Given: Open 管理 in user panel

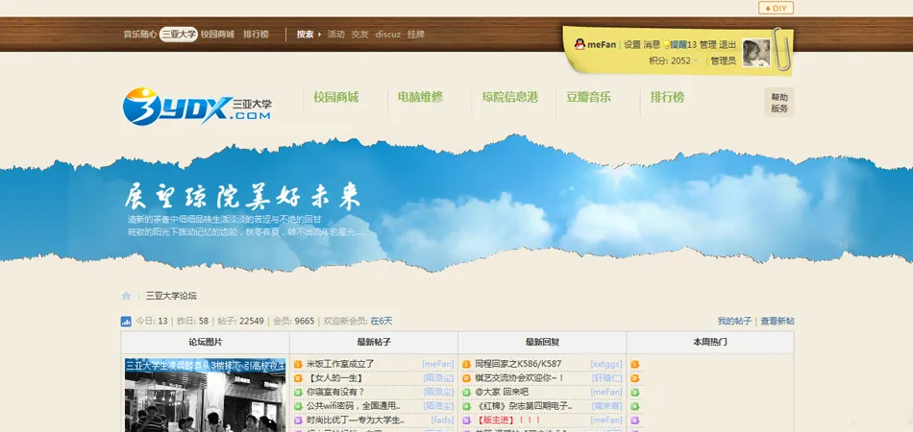Looking at the screenshot, I should pos(708,45).
